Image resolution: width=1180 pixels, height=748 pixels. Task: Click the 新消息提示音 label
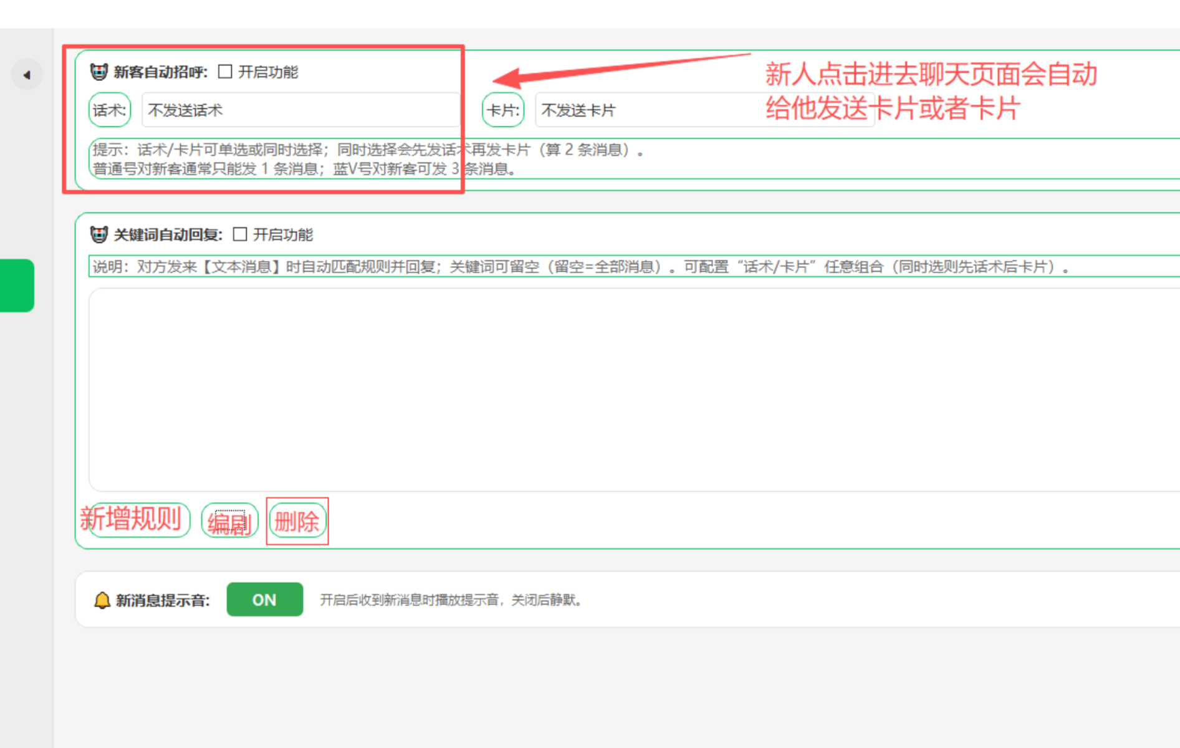pyautogui.click(x=163, y=600)
